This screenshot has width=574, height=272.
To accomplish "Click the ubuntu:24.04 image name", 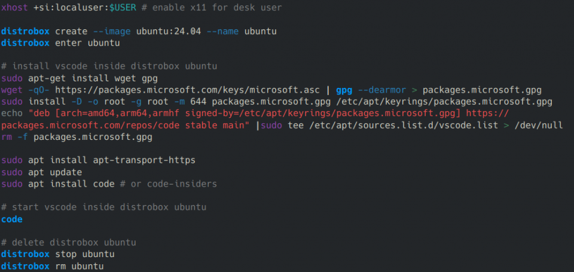I will click(x=169, y=32).
